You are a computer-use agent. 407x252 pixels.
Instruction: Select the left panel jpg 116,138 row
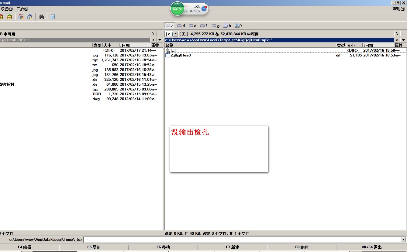tap(81, 55)
